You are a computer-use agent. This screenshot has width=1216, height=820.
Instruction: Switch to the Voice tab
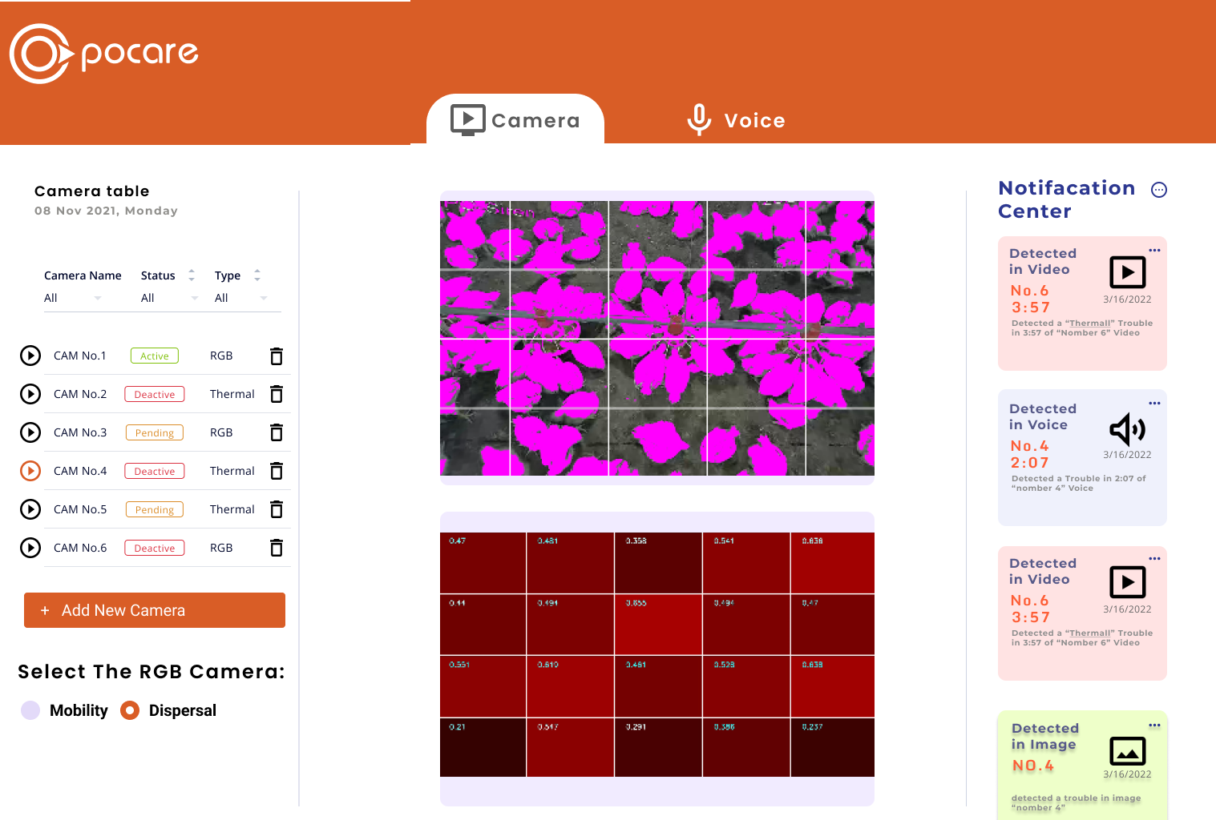click(x=736, y=120)
